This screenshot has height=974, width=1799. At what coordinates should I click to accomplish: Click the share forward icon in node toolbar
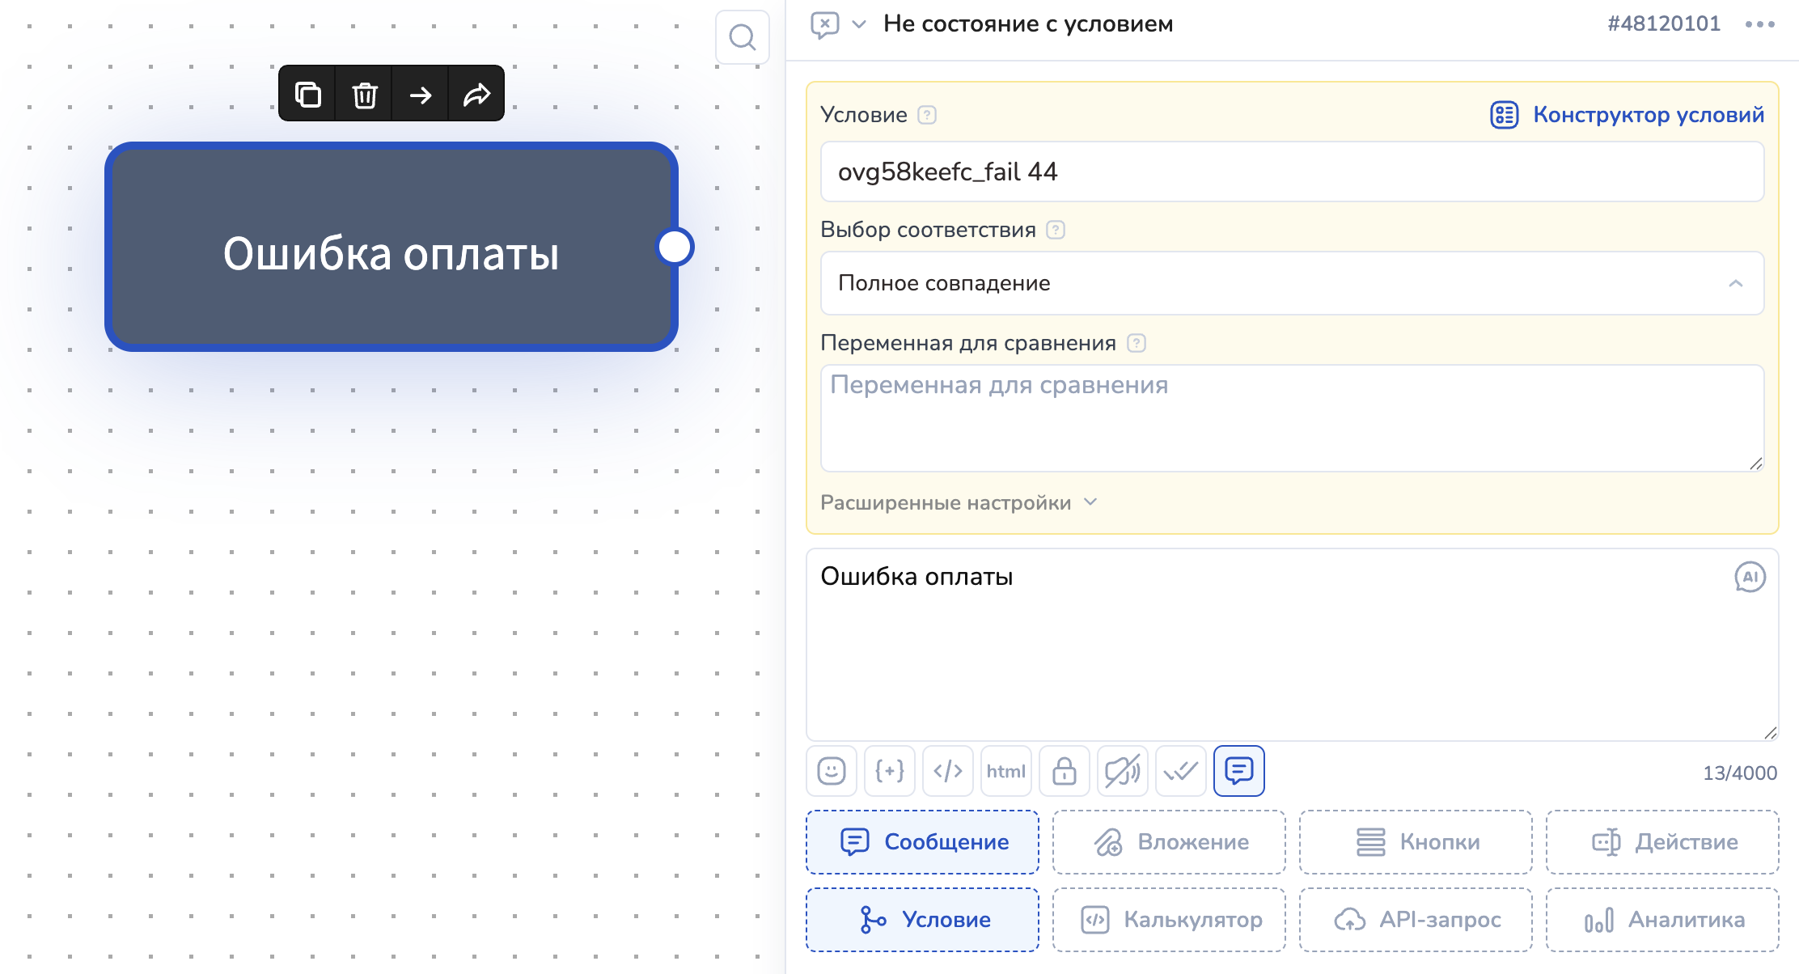476,95
